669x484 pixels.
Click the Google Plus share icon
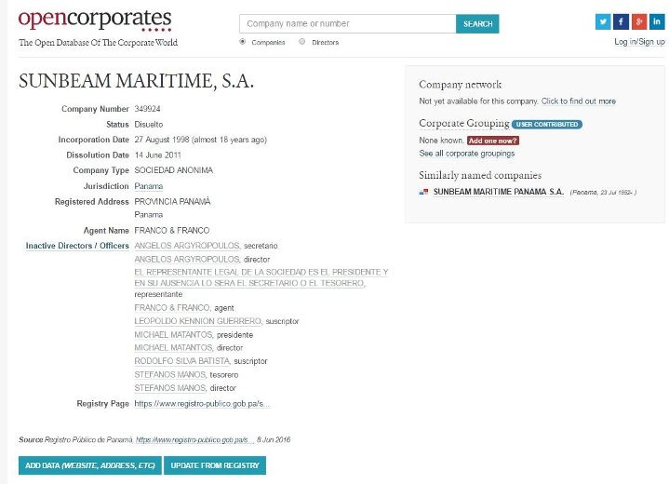click(638, 22)
